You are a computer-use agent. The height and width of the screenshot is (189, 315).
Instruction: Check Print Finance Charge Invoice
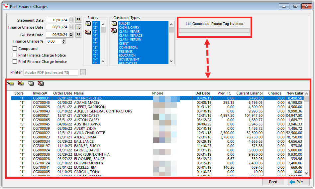(15, 61)
